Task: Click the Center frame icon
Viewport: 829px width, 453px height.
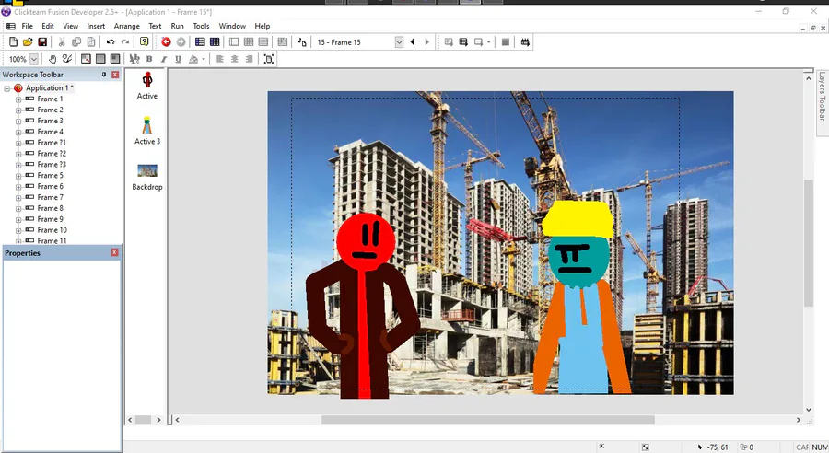Action: [269, 59]
